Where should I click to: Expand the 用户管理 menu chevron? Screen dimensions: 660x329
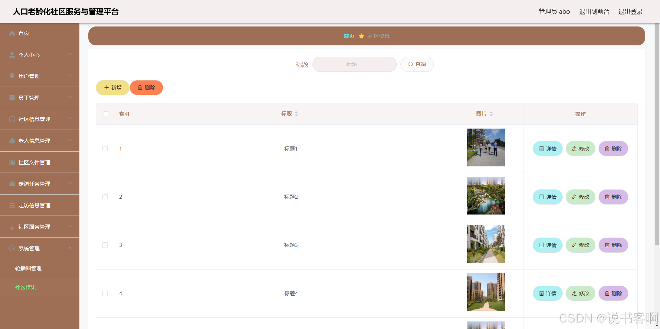70,76
